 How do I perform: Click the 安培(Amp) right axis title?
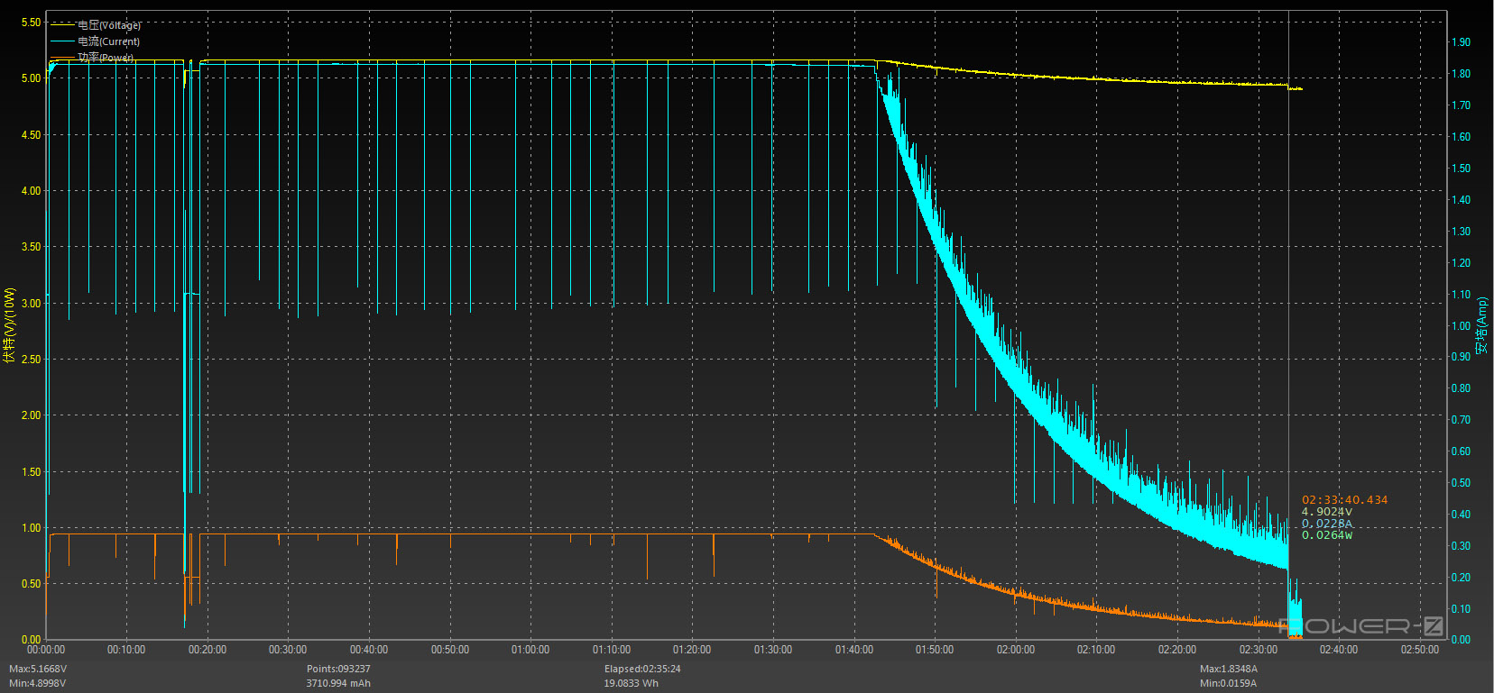point(1481,325)
